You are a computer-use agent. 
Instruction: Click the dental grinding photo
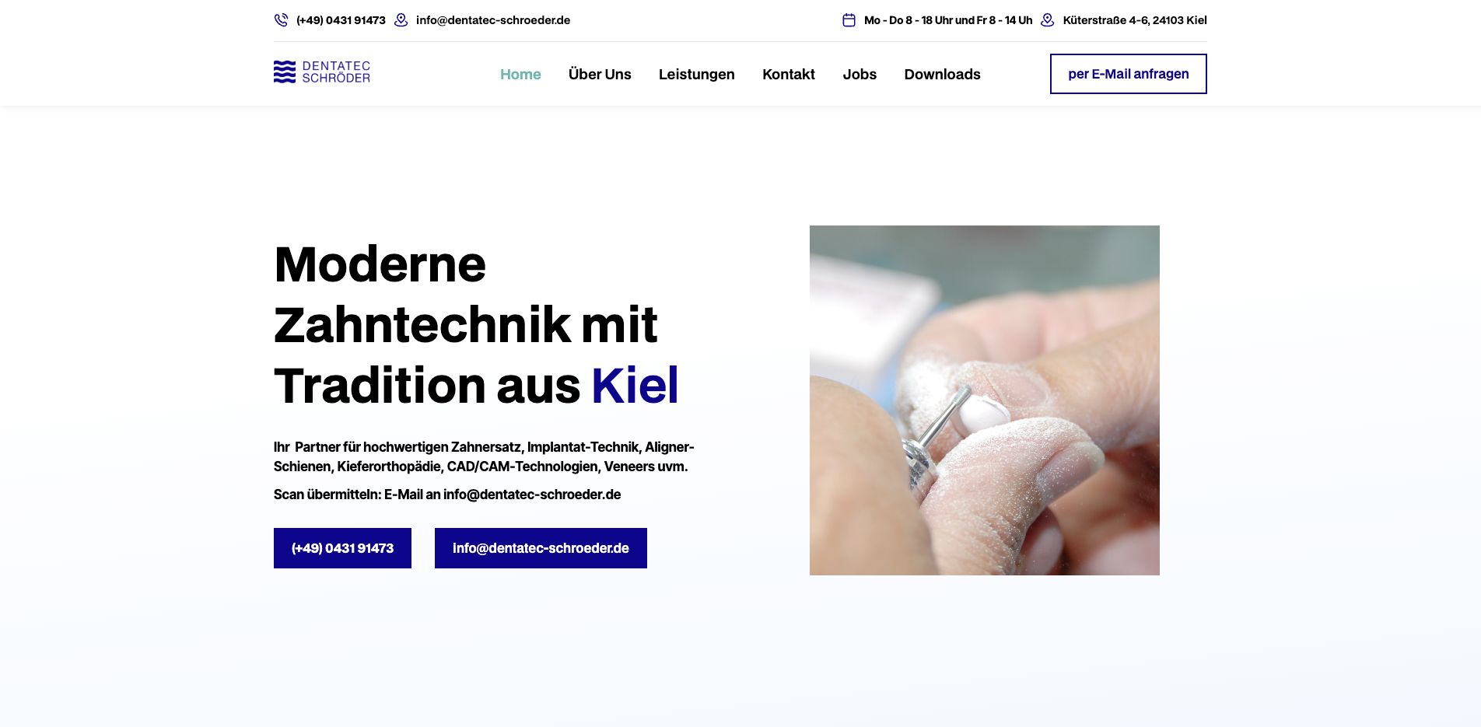(x=985, y=400)
